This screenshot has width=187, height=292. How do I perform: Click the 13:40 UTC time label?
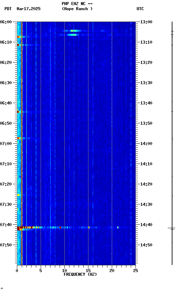click(x=146, y=103)
